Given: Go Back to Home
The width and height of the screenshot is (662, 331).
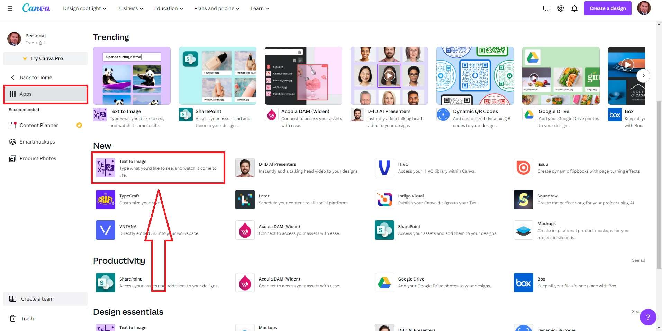Looking at the screenshot, I should (45, 77).
